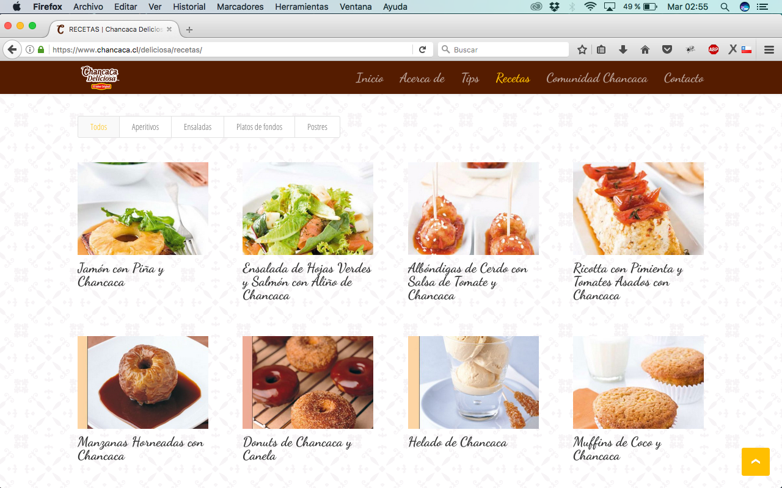Go to Inicio in site navigation
Screen dimensions: 782x488
[x=370, y=78]
